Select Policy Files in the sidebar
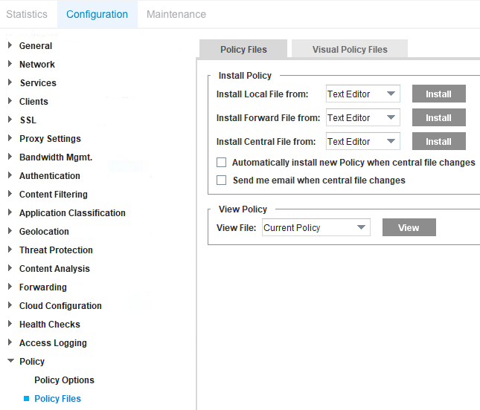The image size is (480, 410). click(x=57, y=399)
